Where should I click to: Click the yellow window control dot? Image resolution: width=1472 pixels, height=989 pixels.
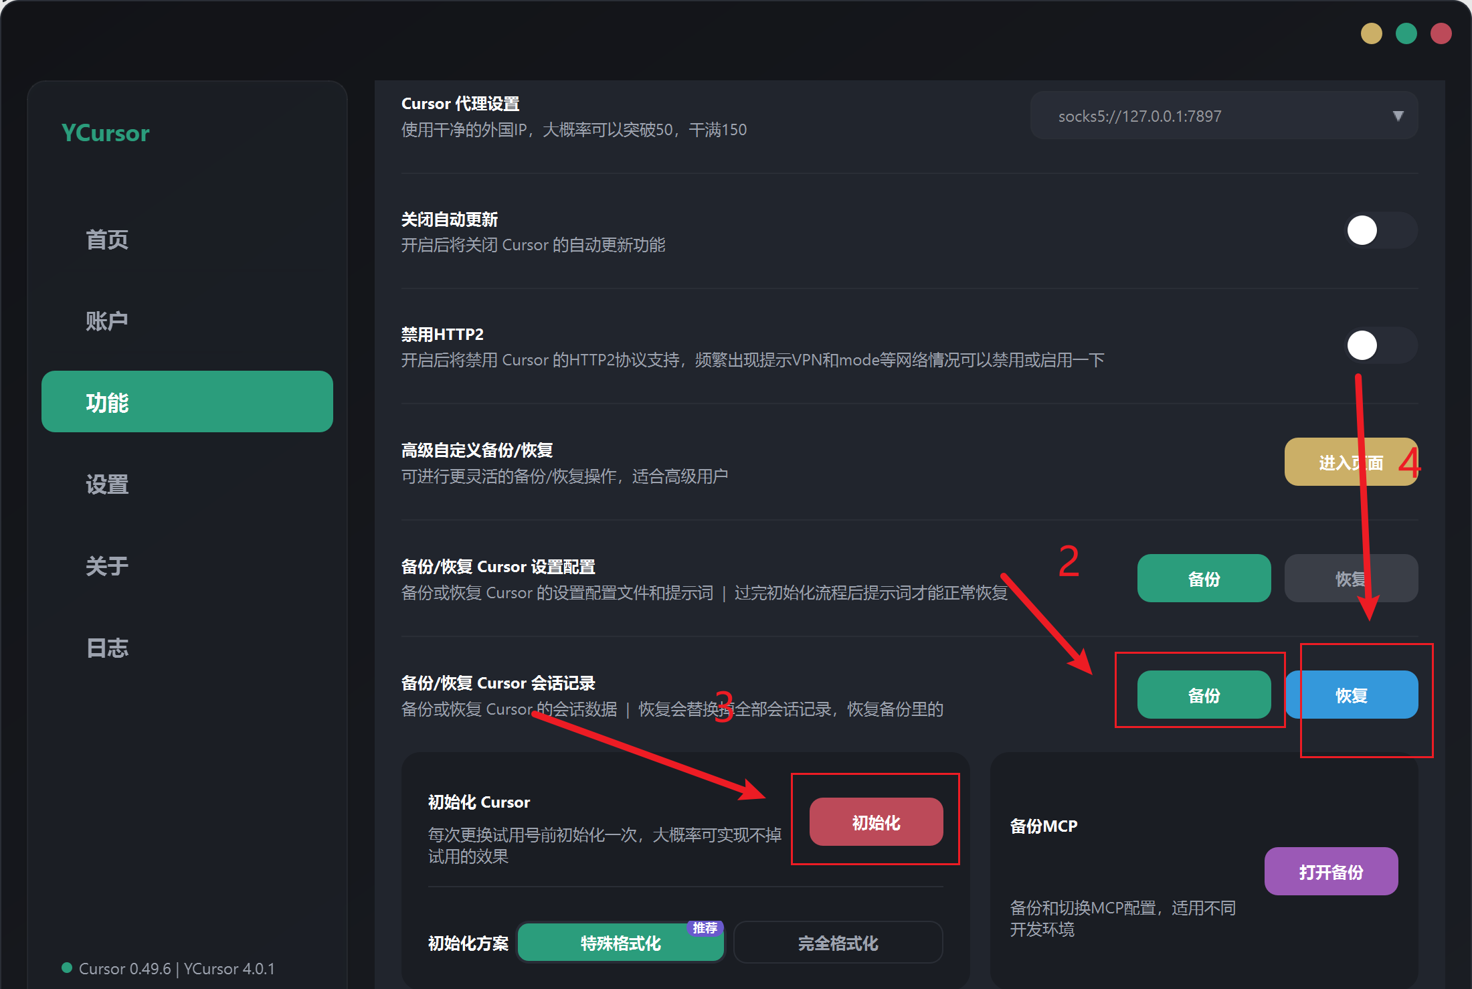pos(1371,33)
